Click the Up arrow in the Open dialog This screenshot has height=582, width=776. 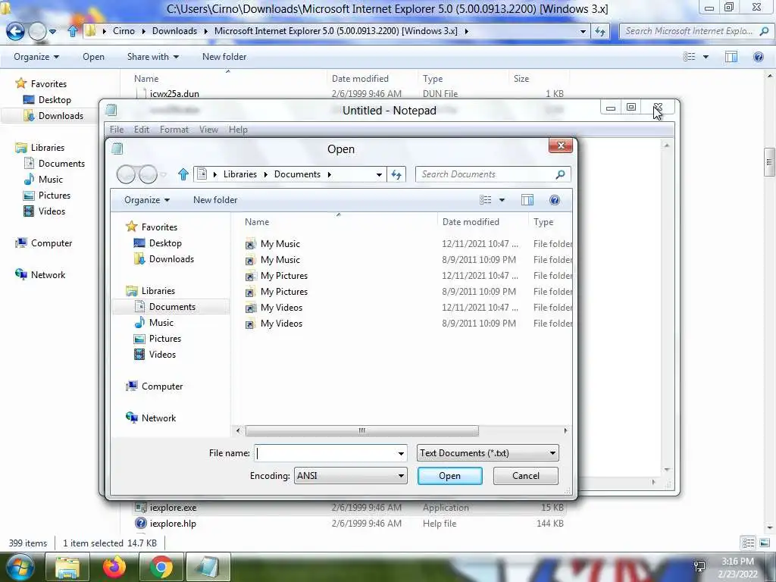[x=183, y=174]
